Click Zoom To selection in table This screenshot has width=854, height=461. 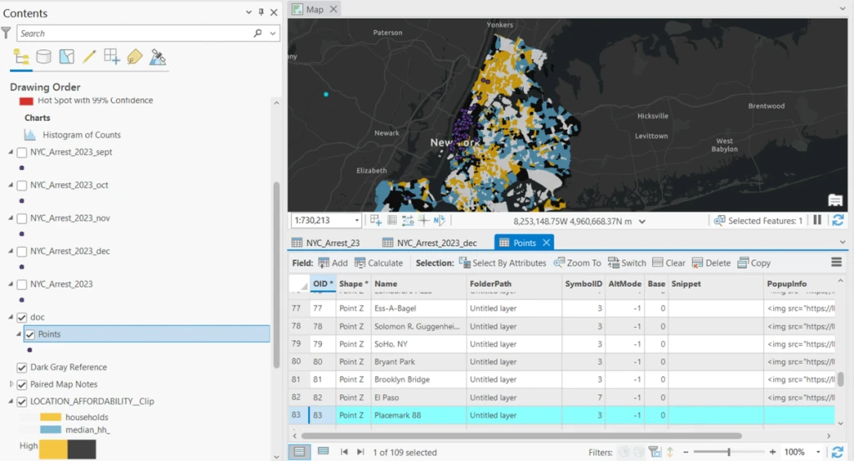click(576, 263)
